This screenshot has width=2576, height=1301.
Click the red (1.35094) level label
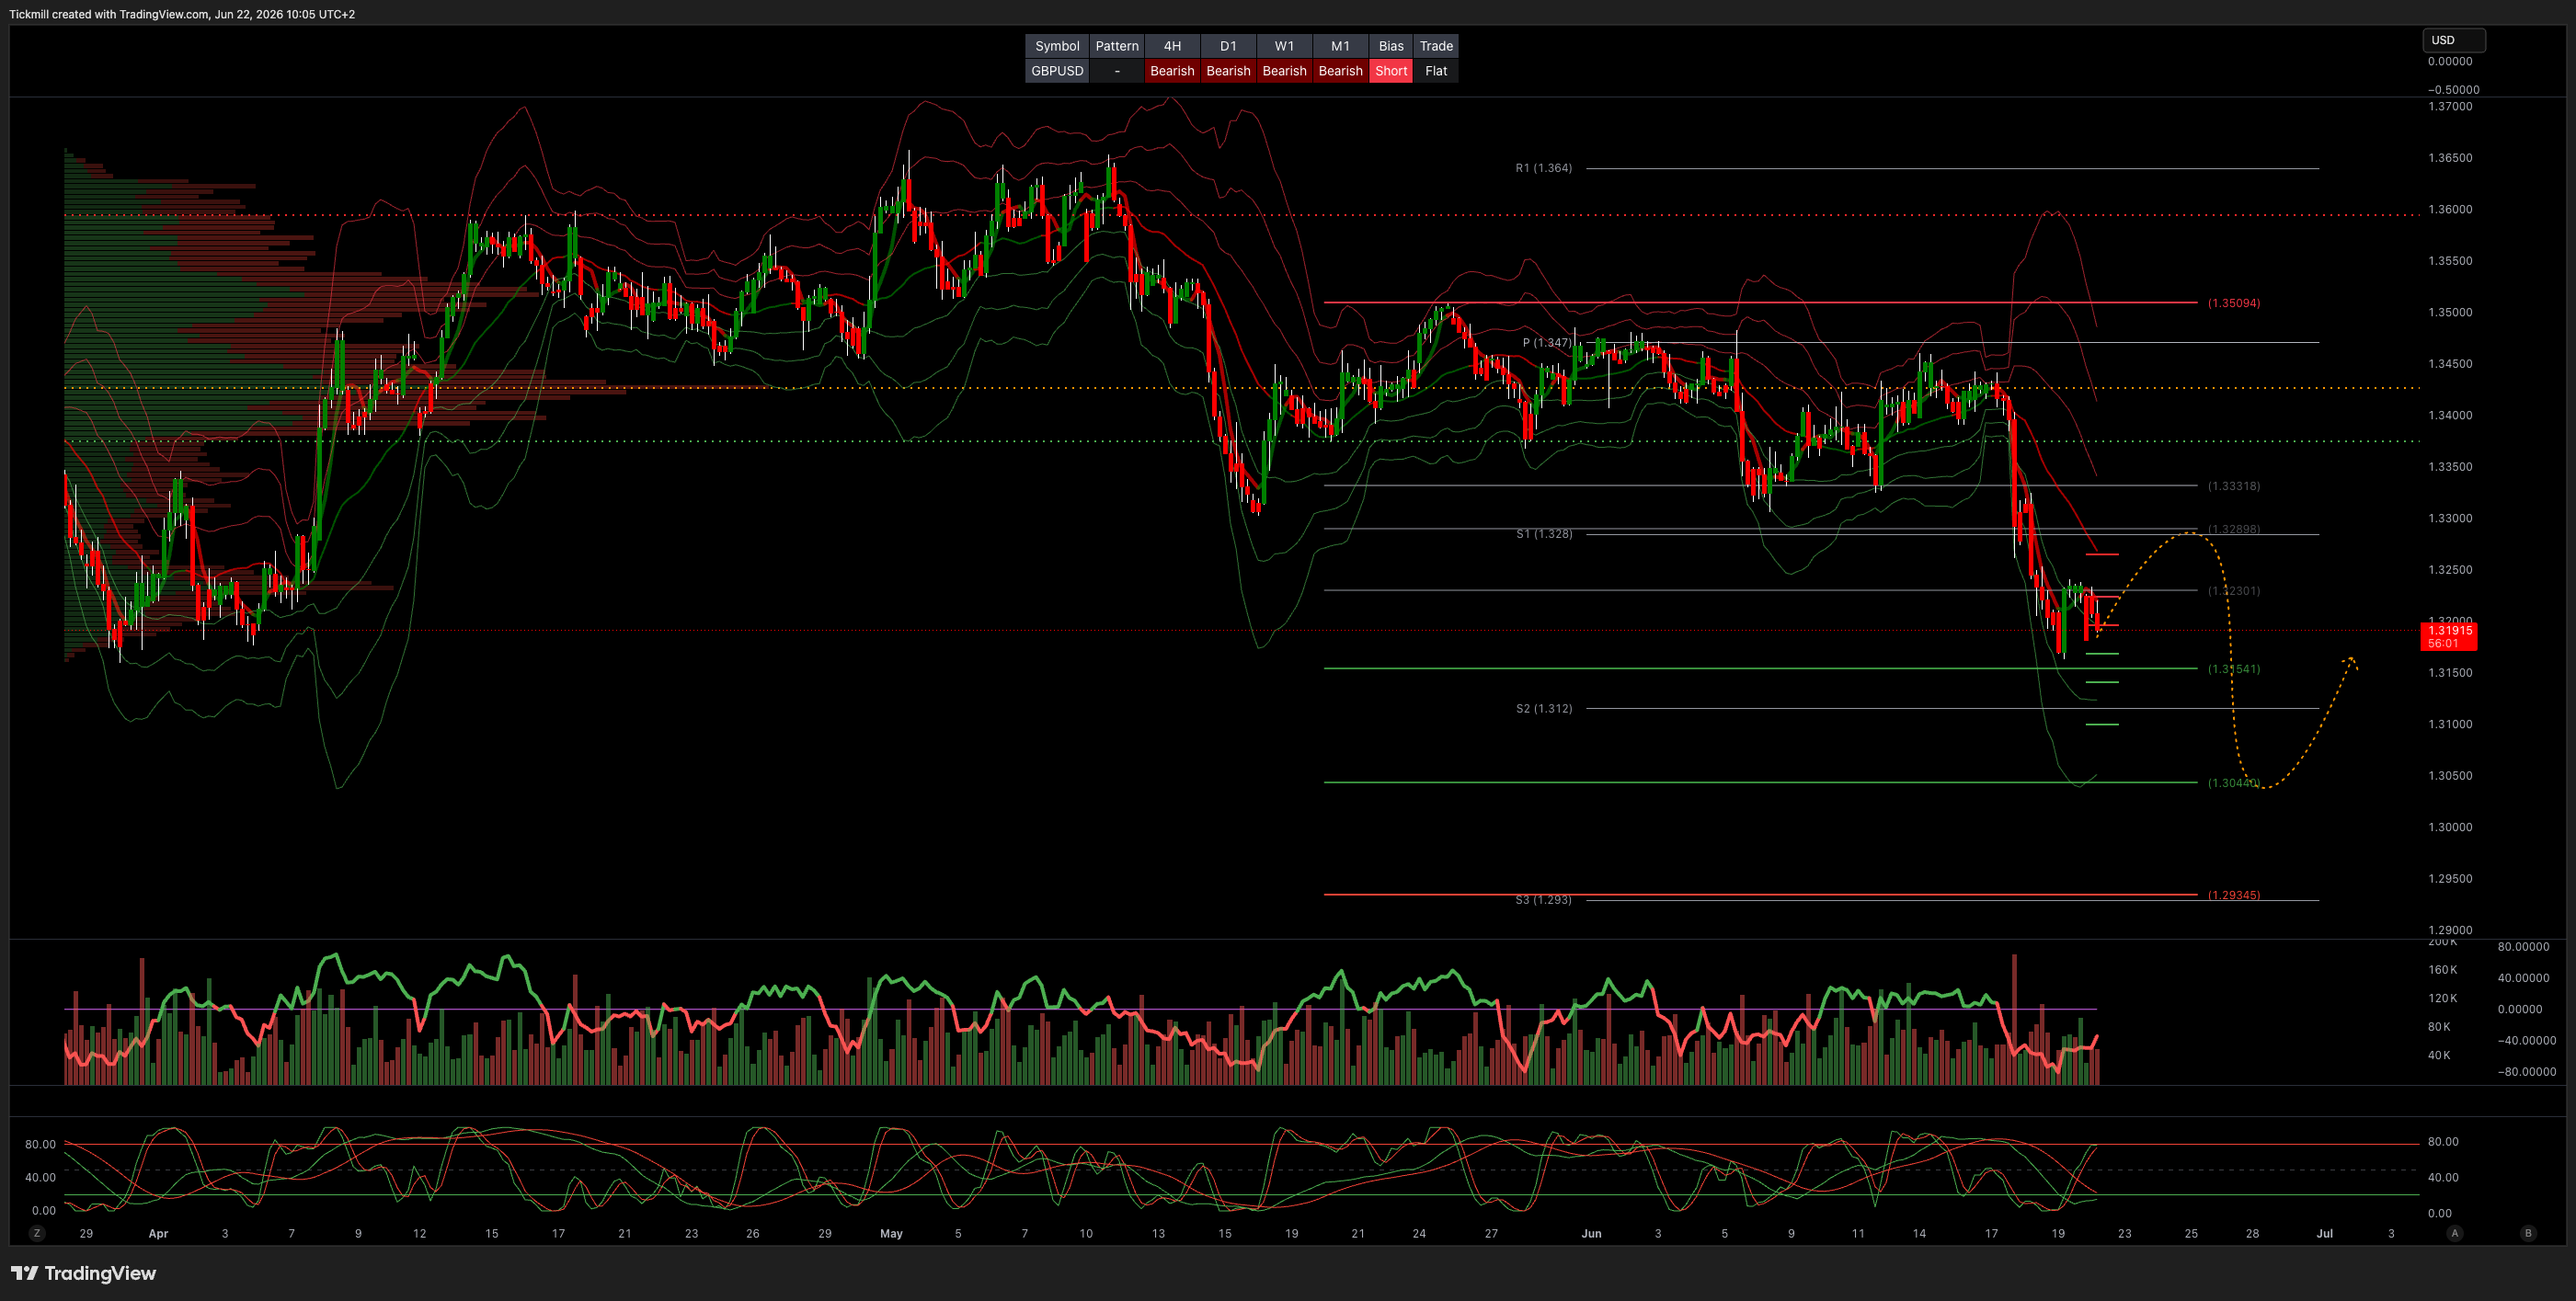point(2233,303)
